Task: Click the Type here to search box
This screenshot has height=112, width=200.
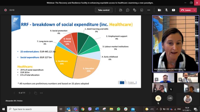Action: pyautogui.click(x=32, y=109)
